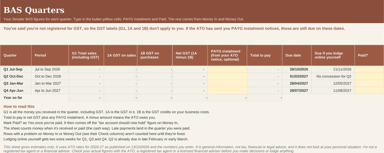Select the G1 Total sales cell for Q1 Jul-Sep

(x=86, y=69)
